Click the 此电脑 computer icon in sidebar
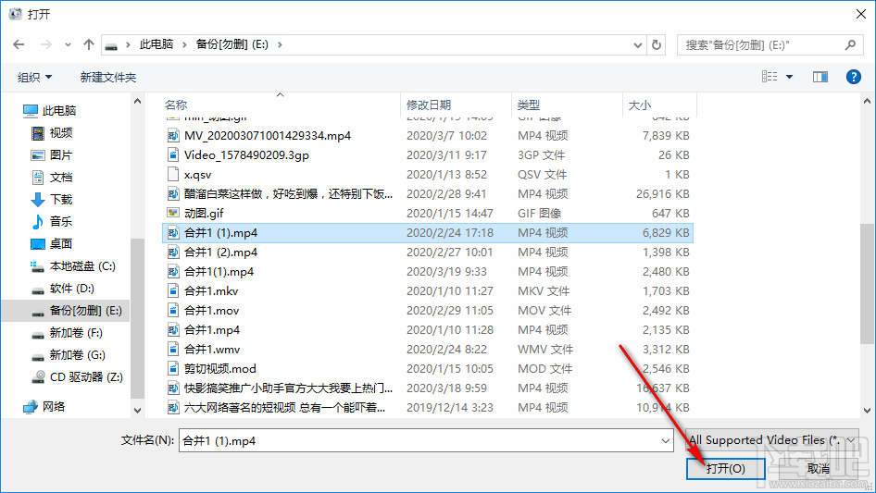This screenshot has width=876, height=493. (31, 111)
